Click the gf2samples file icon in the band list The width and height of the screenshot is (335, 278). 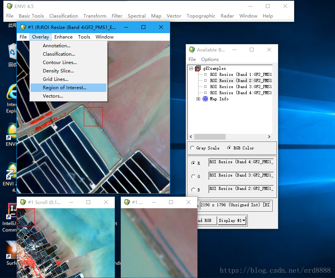click(x=198, y=68)
